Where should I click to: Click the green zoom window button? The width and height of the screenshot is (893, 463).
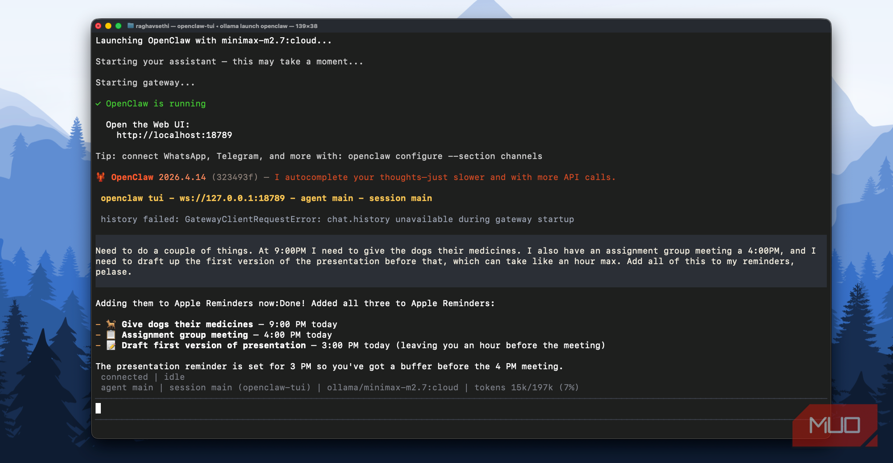point(118,26)
